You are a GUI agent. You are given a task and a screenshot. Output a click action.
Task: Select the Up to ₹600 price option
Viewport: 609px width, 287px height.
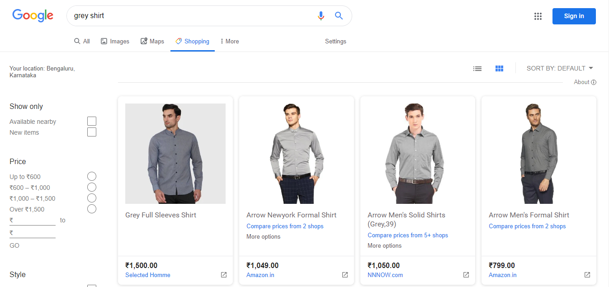pos(92,176)
